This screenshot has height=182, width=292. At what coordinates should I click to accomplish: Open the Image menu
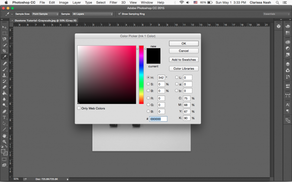(64, 2)
